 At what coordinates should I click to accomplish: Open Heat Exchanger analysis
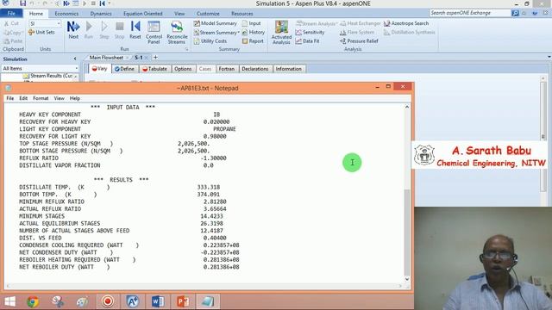pos(361,23)
